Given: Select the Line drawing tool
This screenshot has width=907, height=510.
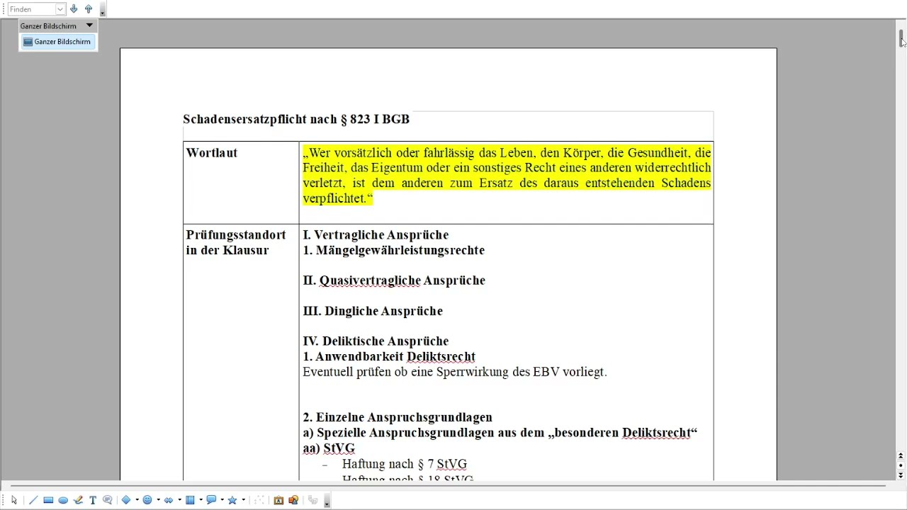Looking at the screenshot, I should [x=33, y=500].
